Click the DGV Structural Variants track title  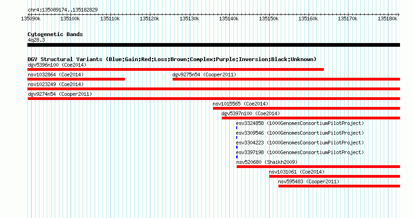[x=172, y=59]
